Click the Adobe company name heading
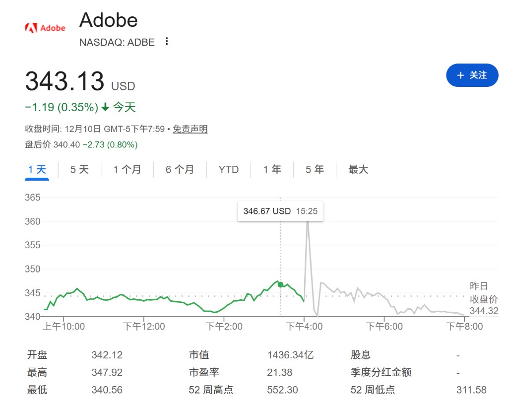 coord(108,20)
